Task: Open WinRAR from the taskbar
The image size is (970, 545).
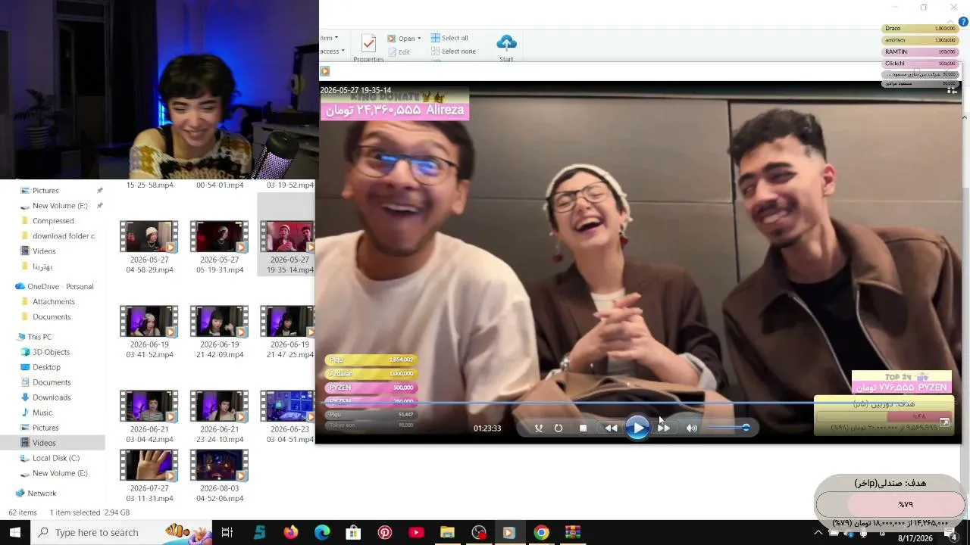Action: (x=572, y=533)
